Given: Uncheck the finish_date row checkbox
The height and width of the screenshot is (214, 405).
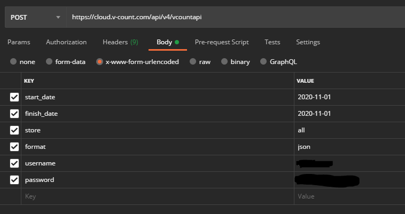Looking at the screenshot, I should pyautogui.click(x=14, y=114).
